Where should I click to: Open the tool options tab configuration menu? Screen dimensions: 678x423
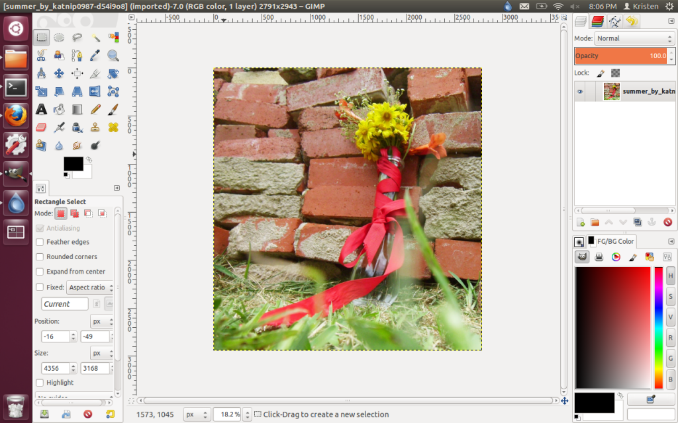(117, 188)
